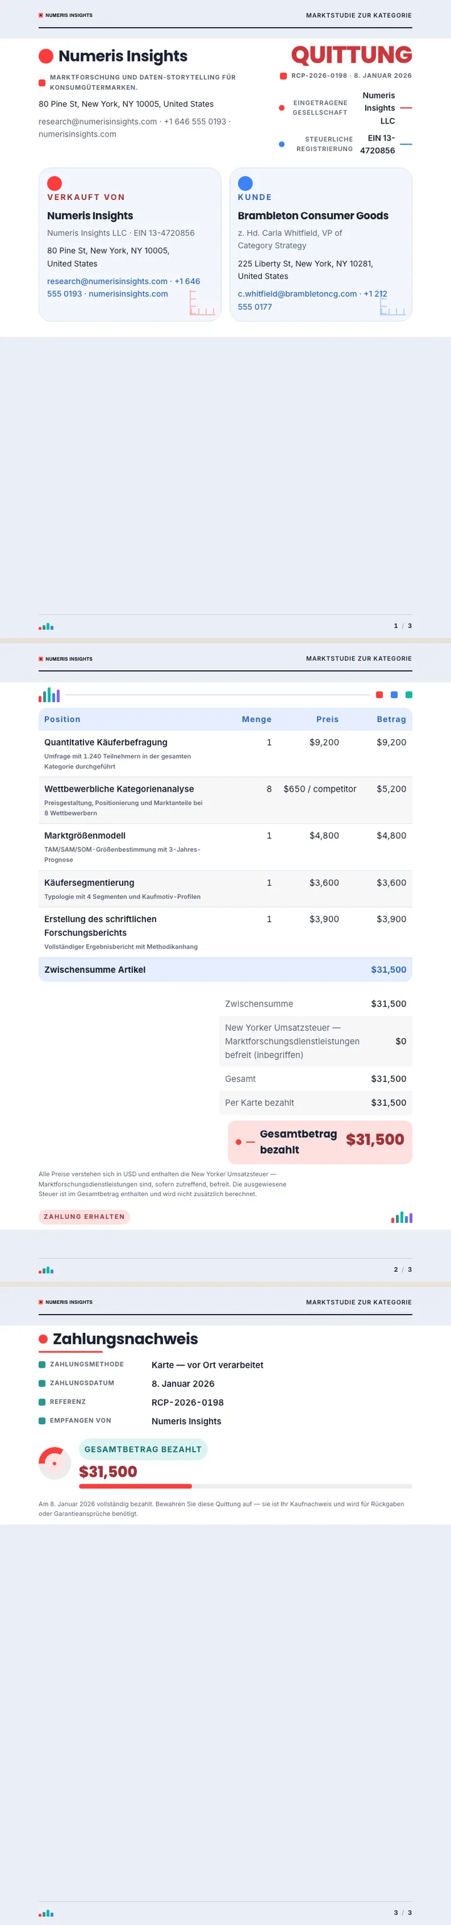
Task: Click the Position column header
Action: pos(62,719)
